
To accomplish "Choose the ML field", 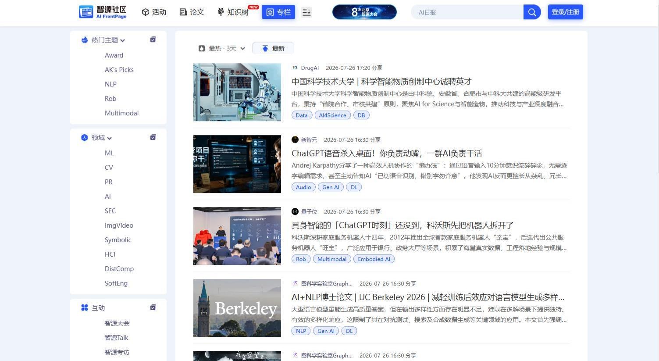I will (x=109, y=153).
